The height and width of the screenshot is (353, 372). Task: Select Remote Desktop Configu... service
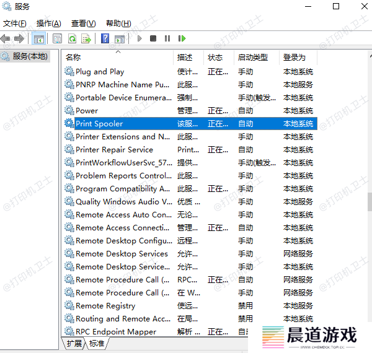pyautogui.click(x=124, y=241)
